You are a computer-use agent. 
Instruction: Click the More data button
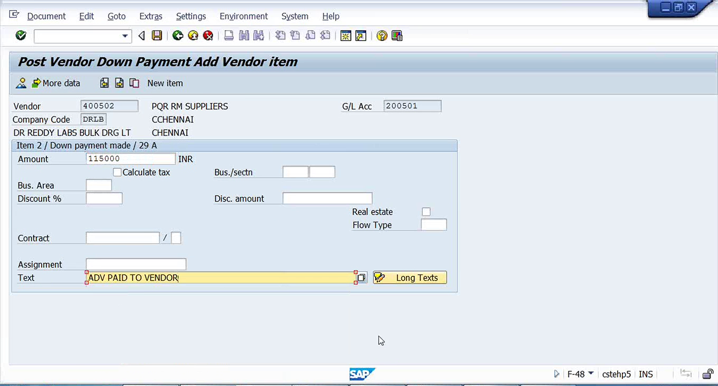(56, 83)
